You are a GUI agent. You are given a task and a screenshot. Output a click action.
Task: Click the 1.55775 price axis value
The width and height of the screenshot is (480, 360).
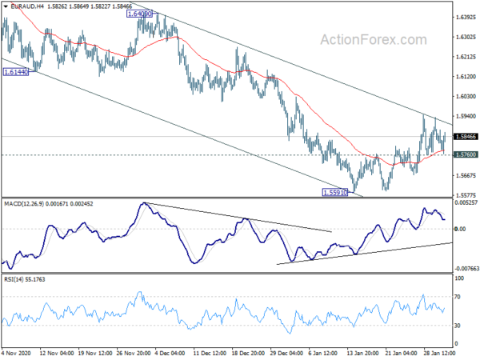pyautogui.click(x=466, y=195)
